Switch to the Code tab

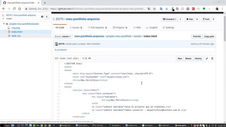[60, 28]
